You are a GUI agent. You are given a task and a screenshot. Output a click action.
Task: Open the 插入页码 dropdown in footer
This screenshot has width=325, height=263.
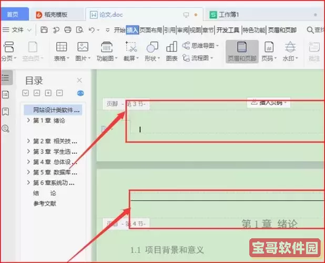tap(269, 103)
